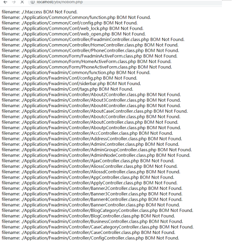
Task: Select the AjaxController.class.php line
Action: (x=88, y=161)
